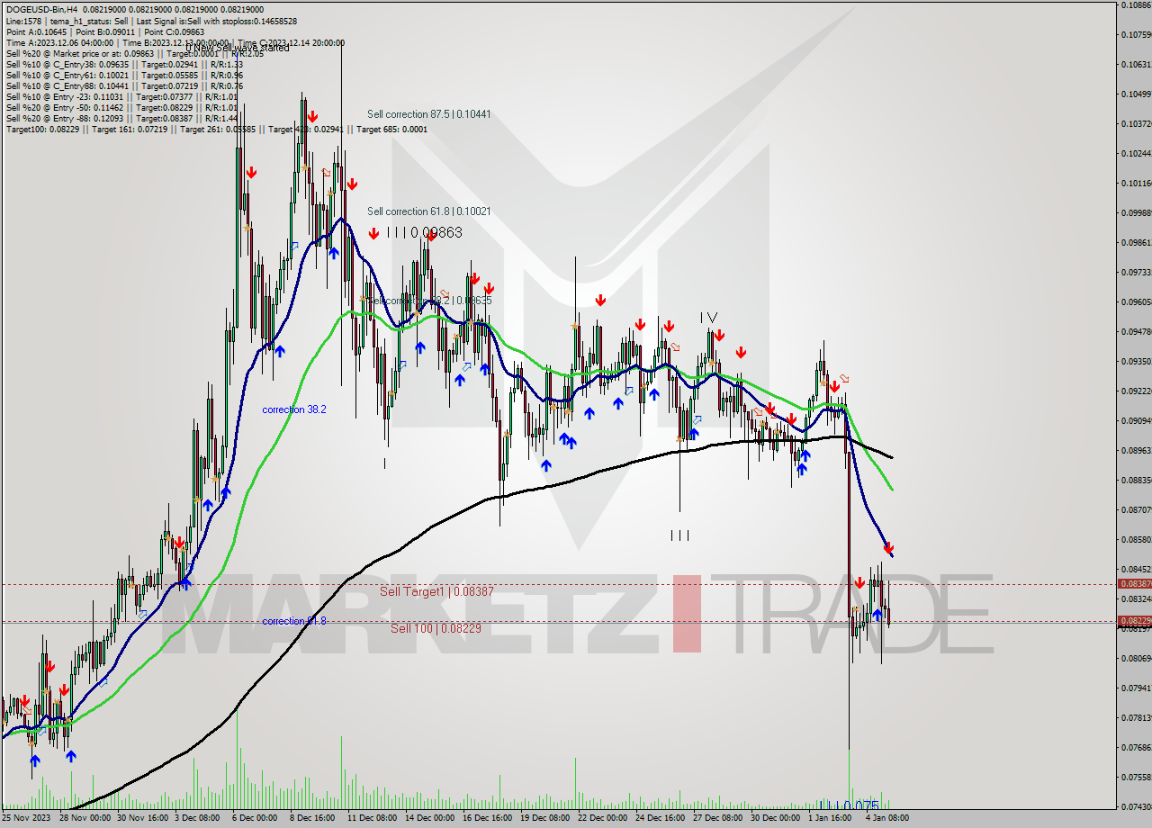
Task: Click the red 0.08229 price marker on axis
Action: (x=1134, y=621)
